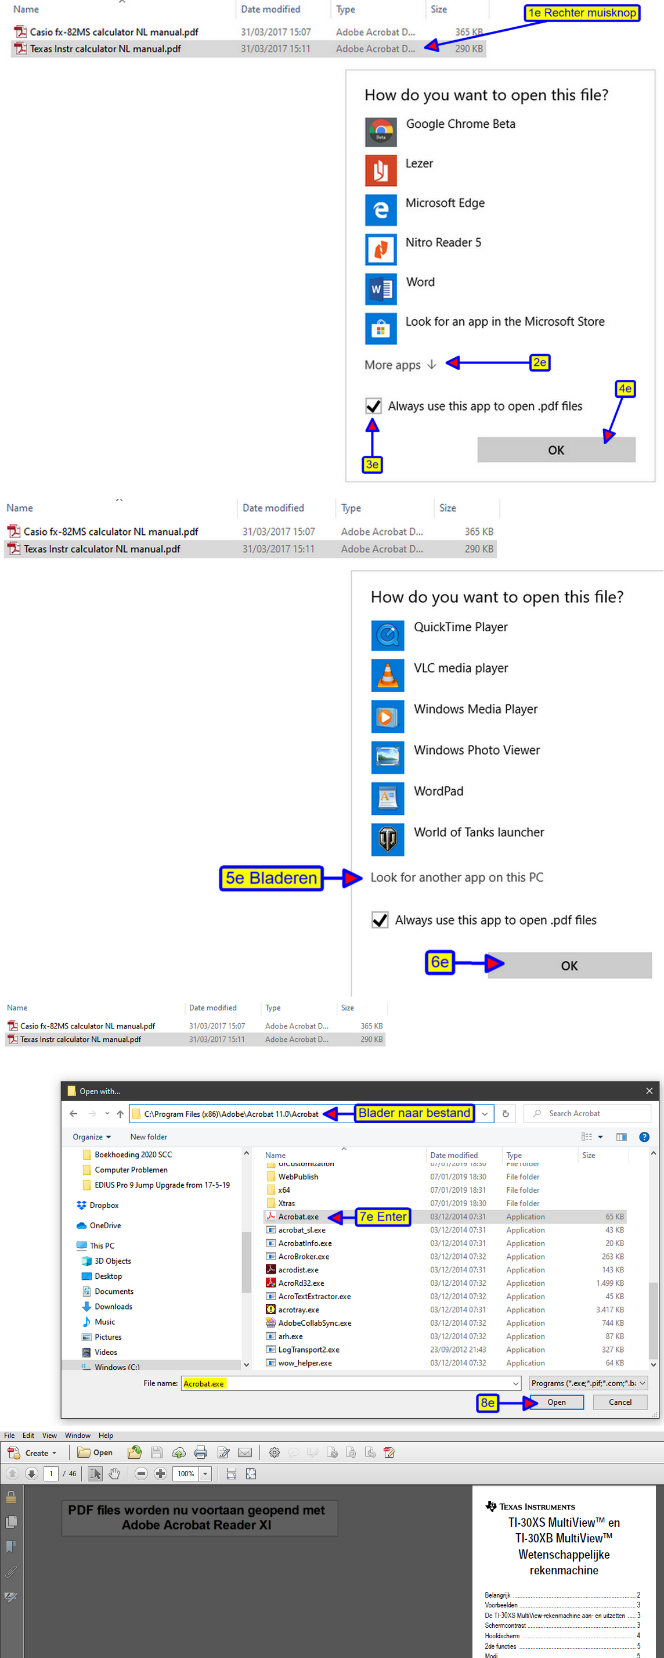Viewport: 664px width, 1658px height.
Task: Open the Bookmarks panel in Acrobat sidebar
Action: tap(11, 1546)
